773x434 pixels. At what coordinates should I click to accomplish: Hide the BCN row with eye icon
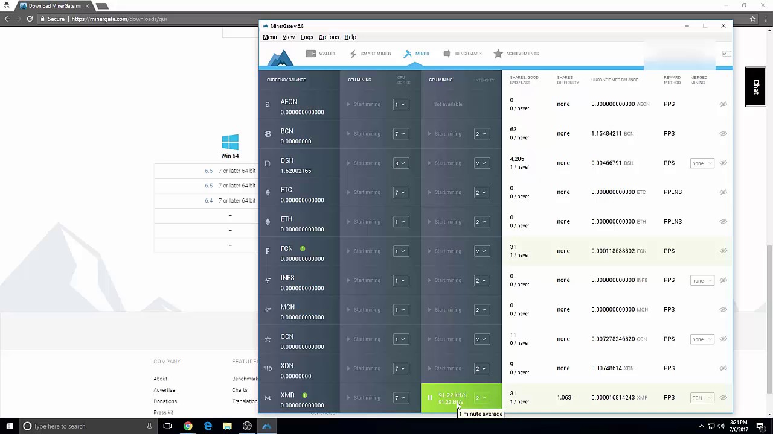(x=723, y=134)
